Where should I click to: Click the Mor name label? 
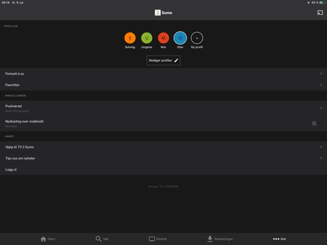(163, 47)
